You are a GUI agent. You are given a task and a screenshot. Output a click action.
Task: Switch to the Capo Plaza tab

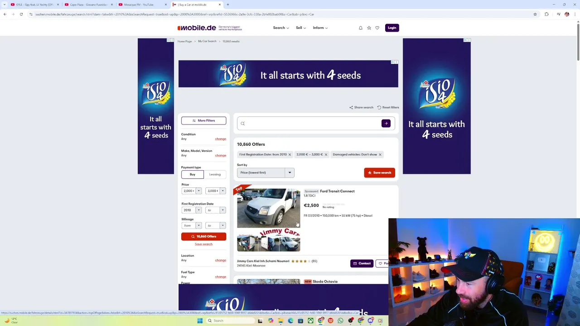click(88, 5)
